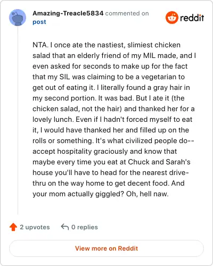Open the blue "post" link
Viewport: 213px width, 266px height.
pos(39,22)
